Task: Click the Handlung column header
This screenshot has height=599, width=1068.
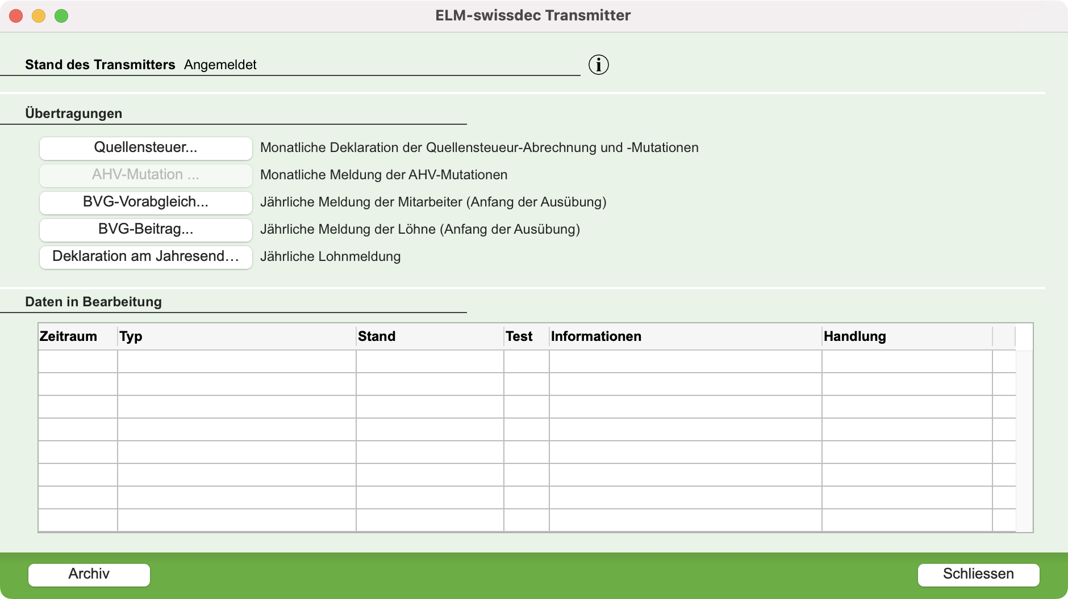Action: point(907,336)
